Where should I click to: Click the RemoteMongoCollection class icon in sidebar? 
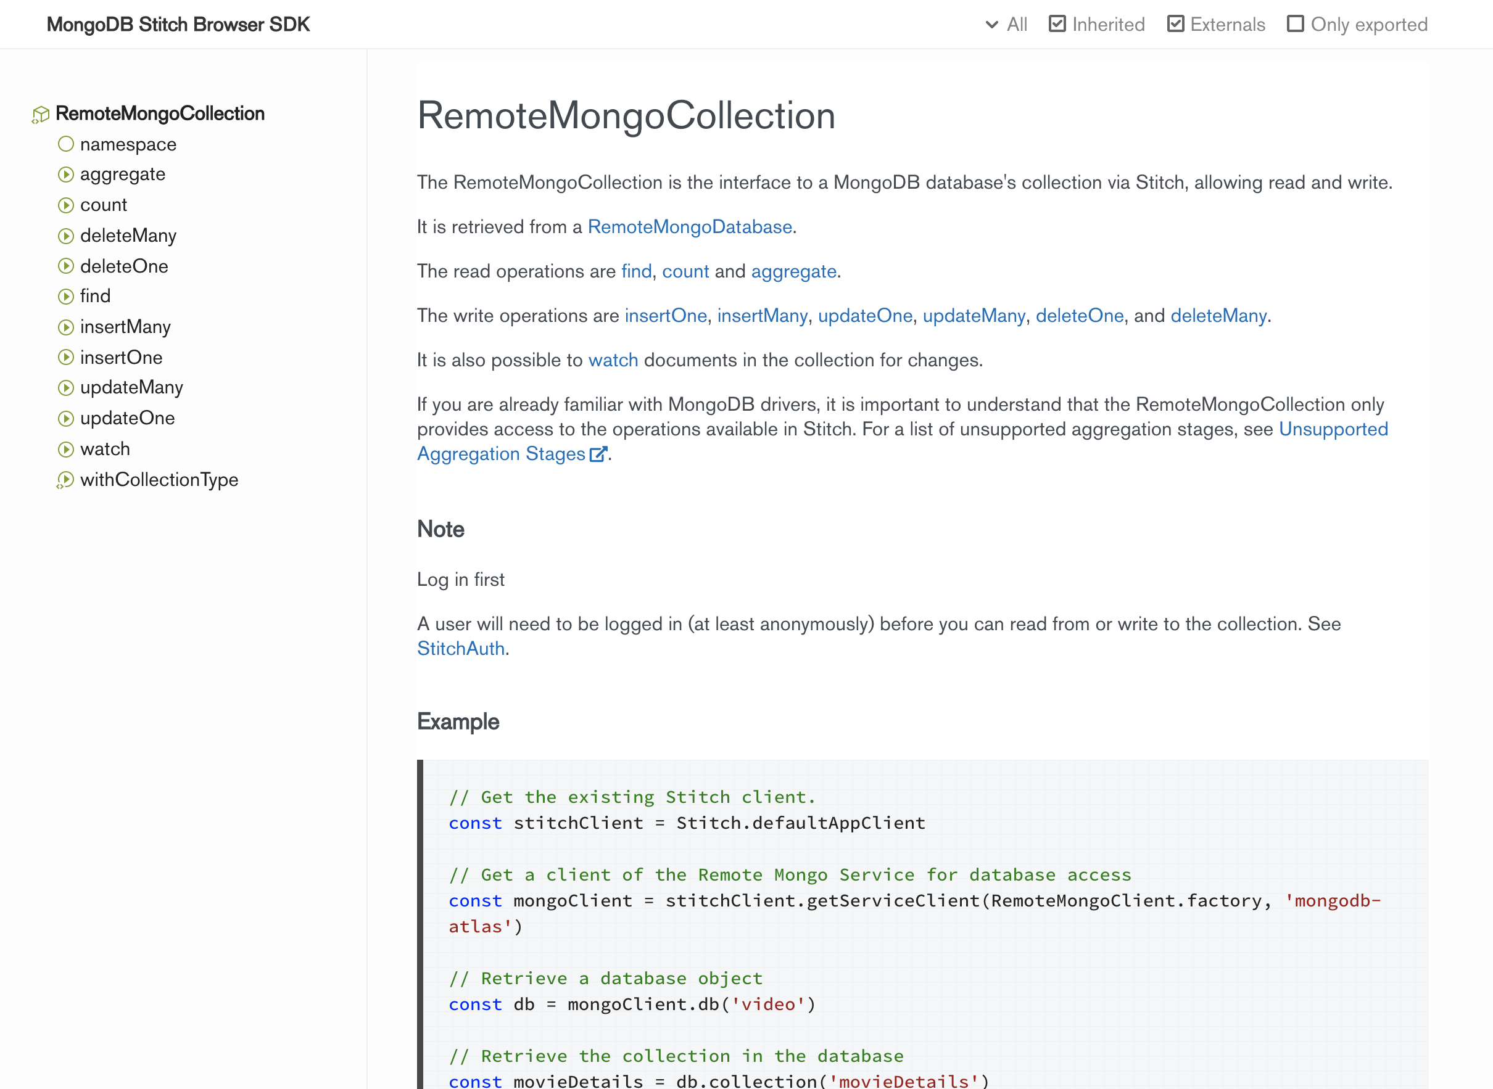(x=41, y=115)
